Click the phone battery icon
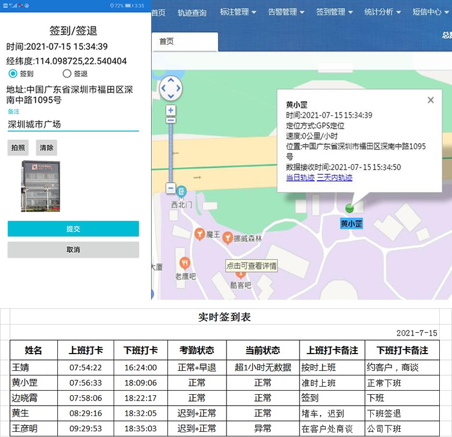This screenshot has width=452, height=437. (x=129, y=5)
